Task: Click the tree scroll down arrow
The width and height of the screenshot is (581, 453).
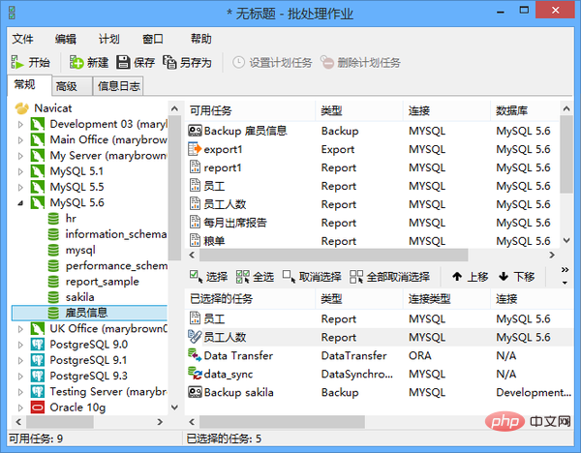Action: (x=174, y=408)
